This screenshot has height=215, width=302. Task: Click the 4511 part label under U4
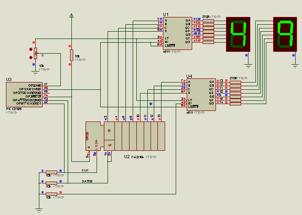[x=190, y=112]
